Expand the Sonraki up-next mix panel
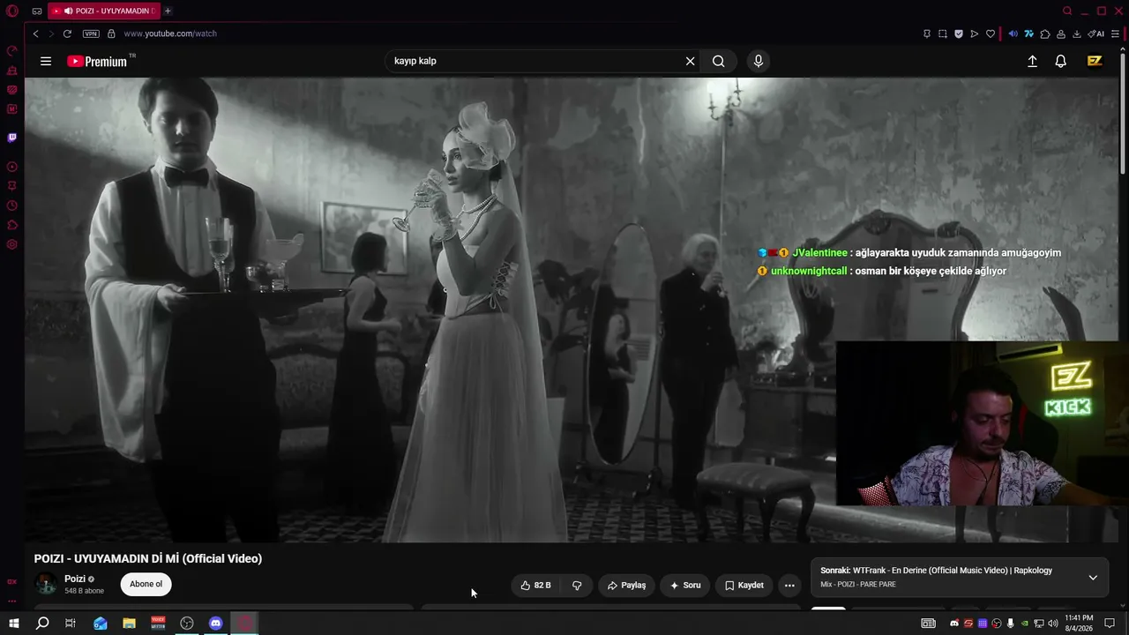The width and height of the screenshot is (1129, 635). [1093, 578]
